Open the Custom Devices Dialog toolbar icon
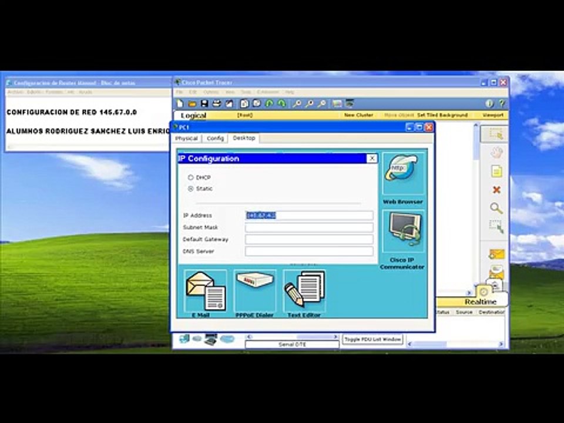 click(x=349, y=104)
